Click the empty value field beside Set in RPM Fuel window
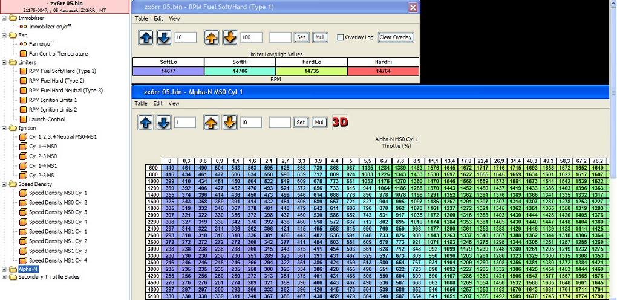 click(280, 37)
